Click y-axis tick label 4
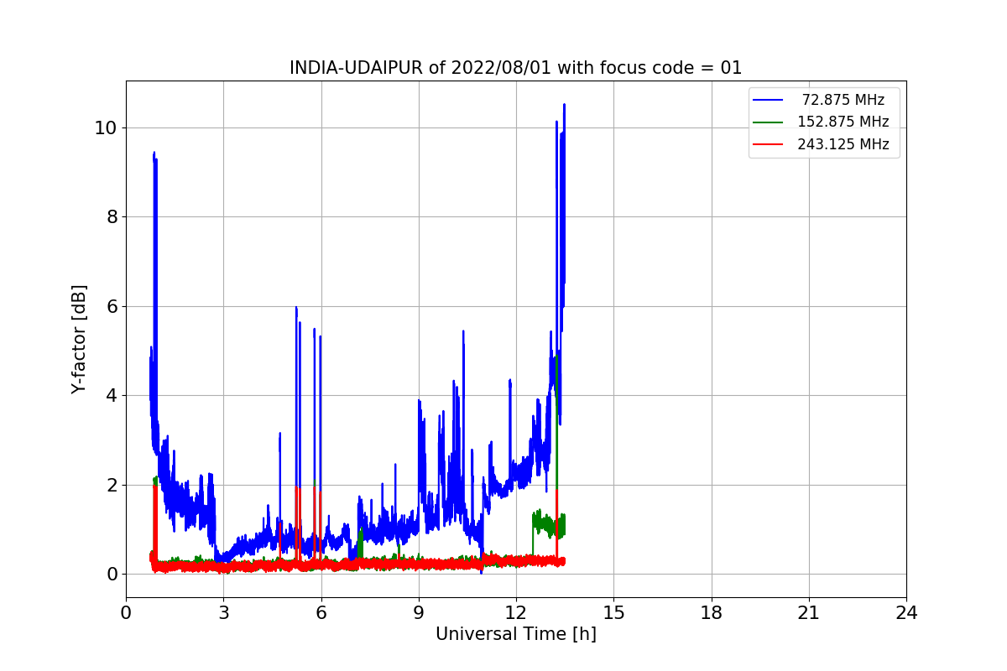Image resolution: width=1007 pixels, height=671 pixels. click(110, 395)
